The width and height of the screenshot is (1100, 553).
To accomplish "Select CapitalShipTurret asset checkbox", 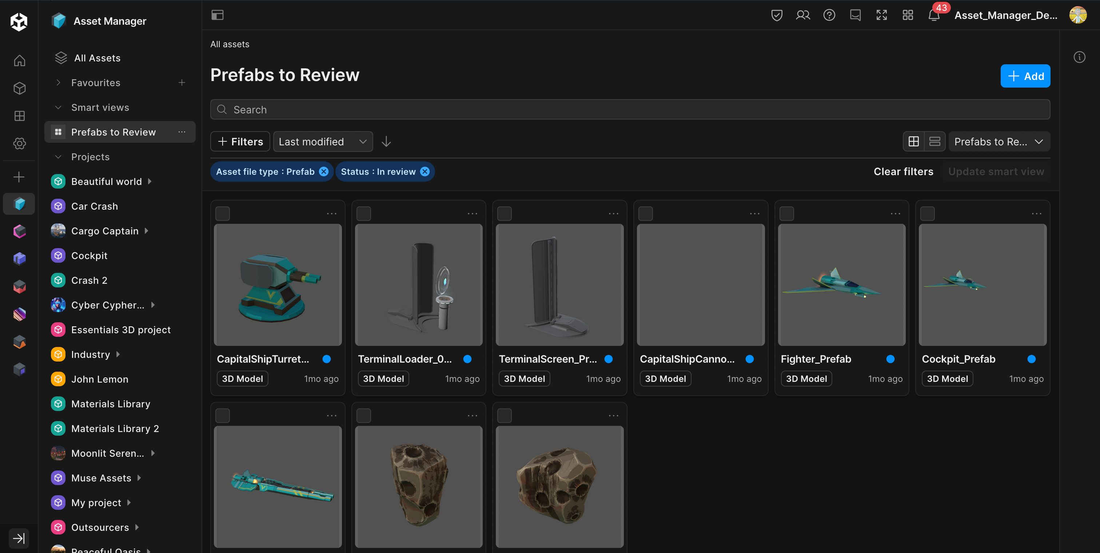I will 223,214.
